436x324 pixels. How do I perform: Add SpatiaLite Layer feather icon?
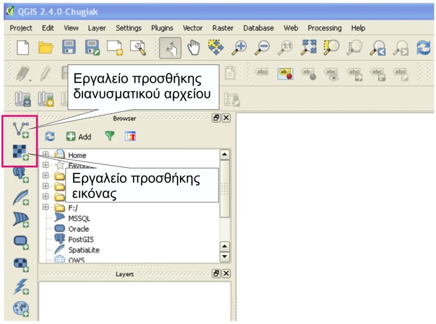pos(21,197)
